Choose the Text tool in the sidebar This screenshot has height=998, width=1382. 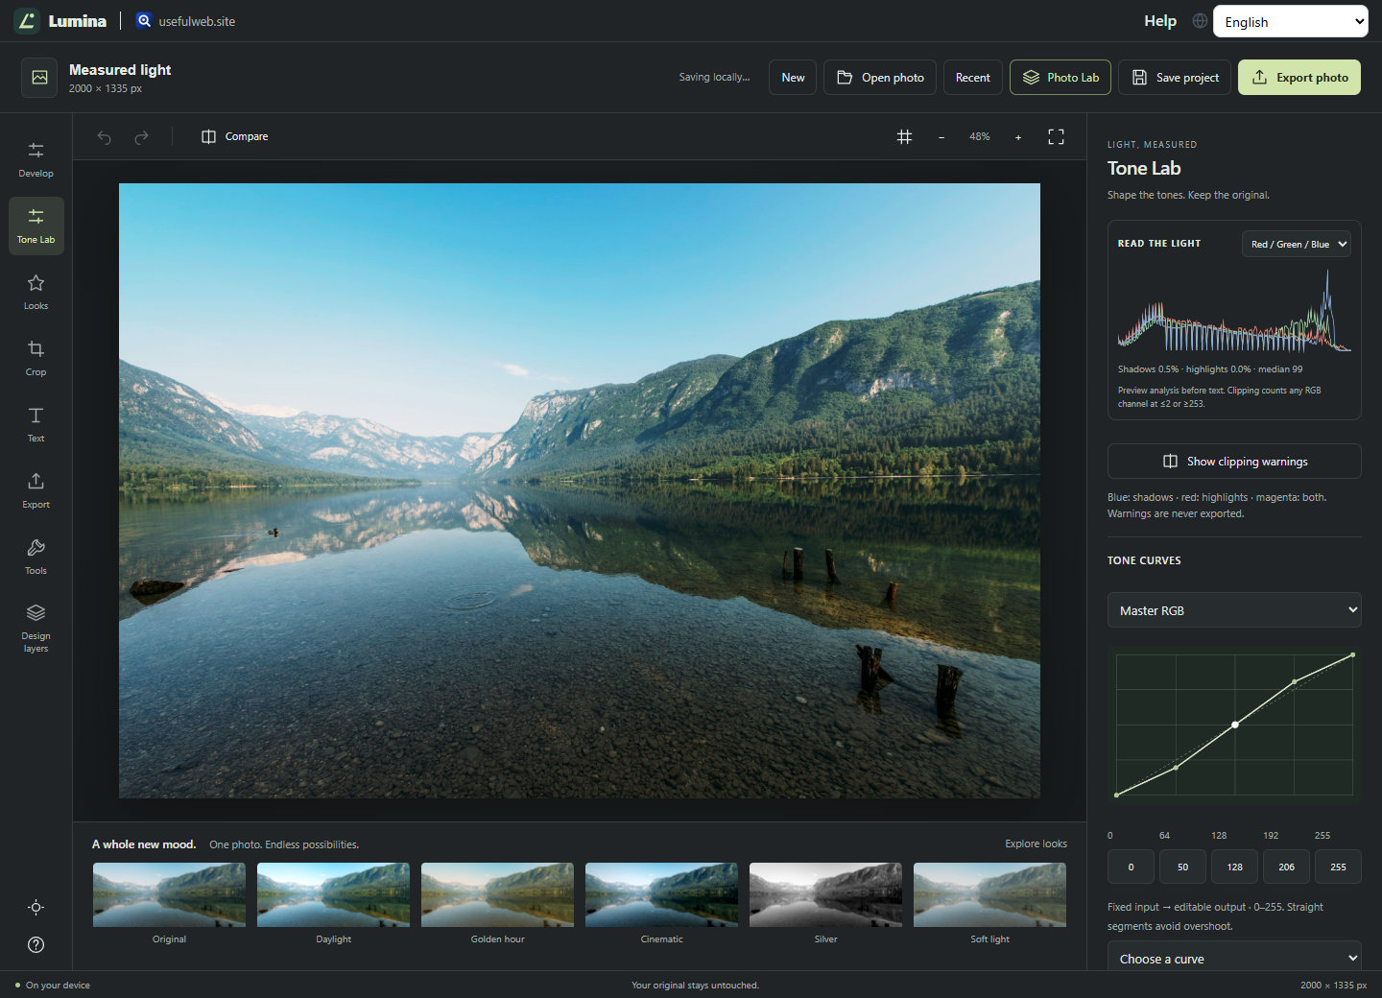tap(36, 425)
